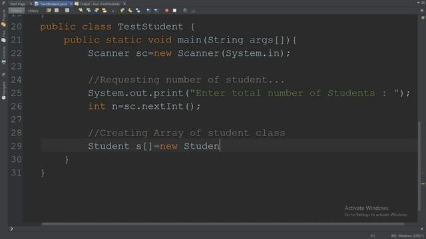Start macro recording with red button

point(166,11)
